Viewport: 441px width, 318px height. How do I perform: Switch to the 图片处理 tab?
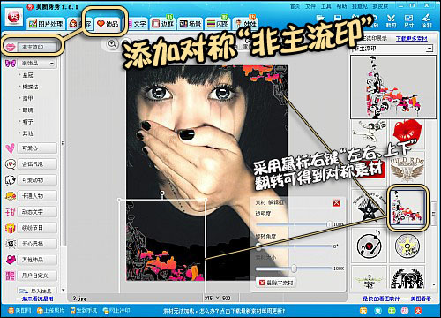pyautogui.click(x=46, y=24)
